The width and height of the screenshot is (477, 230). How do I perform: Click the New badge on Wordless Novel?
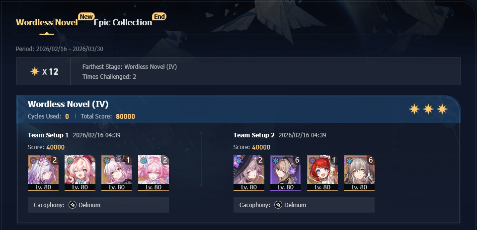(86, 16)
